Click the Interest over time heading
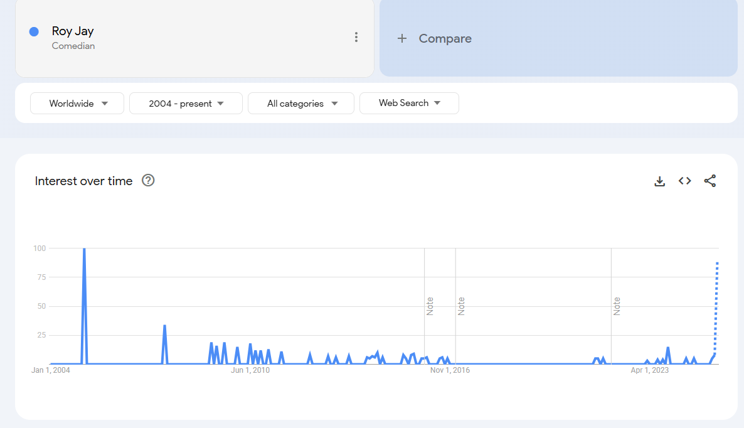Viewport: 744px width, 428px height. (x=83, y=181)
